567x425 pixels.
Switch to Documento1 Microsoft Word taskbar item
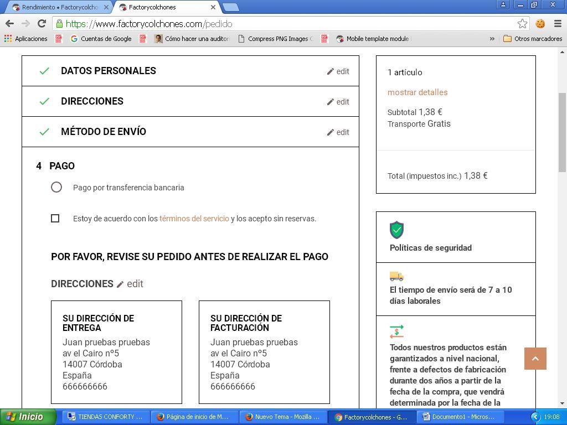coord(459,417)
